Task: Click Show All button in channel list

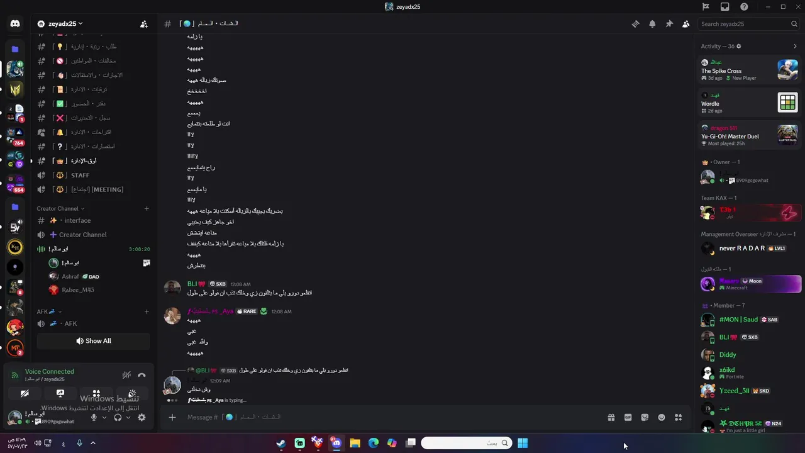Action: 93,341
